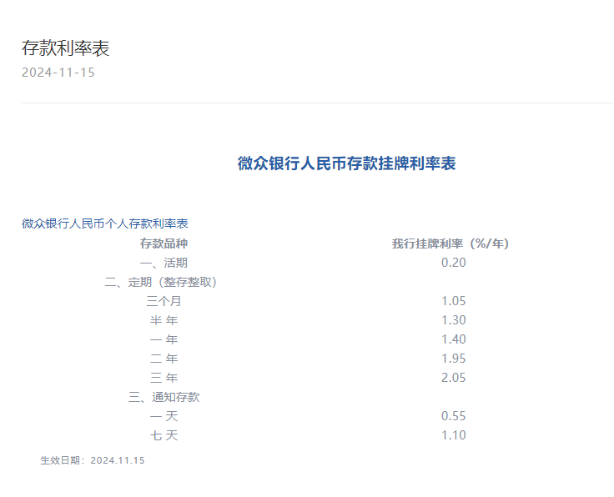
Task: Click the 存款品种 column header
Action: click(x=164, y=243)
